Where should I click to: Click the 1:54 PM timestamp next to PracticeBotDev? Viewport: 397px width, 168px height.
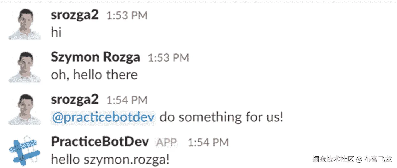[x=208, y=142]
